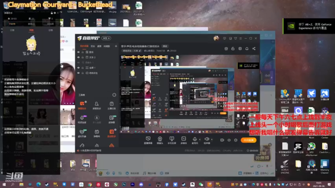Edit the 绝地求生 category pill

(131, 51)
